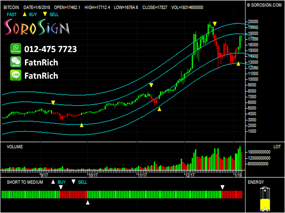Click the ENERGY label
This screenshot has height=213, width=285.
[256, 182]
